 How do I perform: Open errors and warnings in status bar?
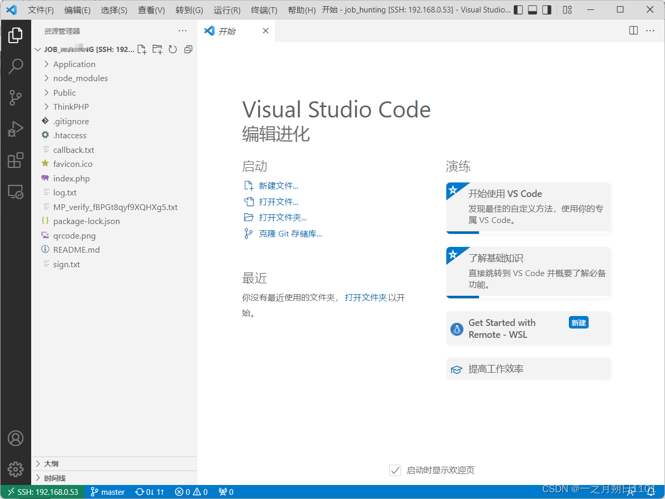tap(191, 492)
